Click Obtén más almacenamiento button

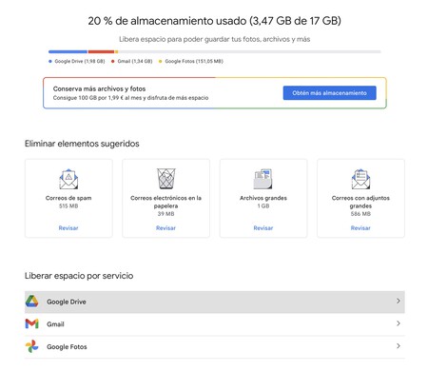pos(329,93)
